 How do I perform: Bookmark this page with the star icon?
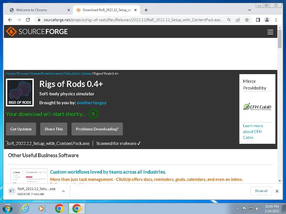tap(247, 20)
